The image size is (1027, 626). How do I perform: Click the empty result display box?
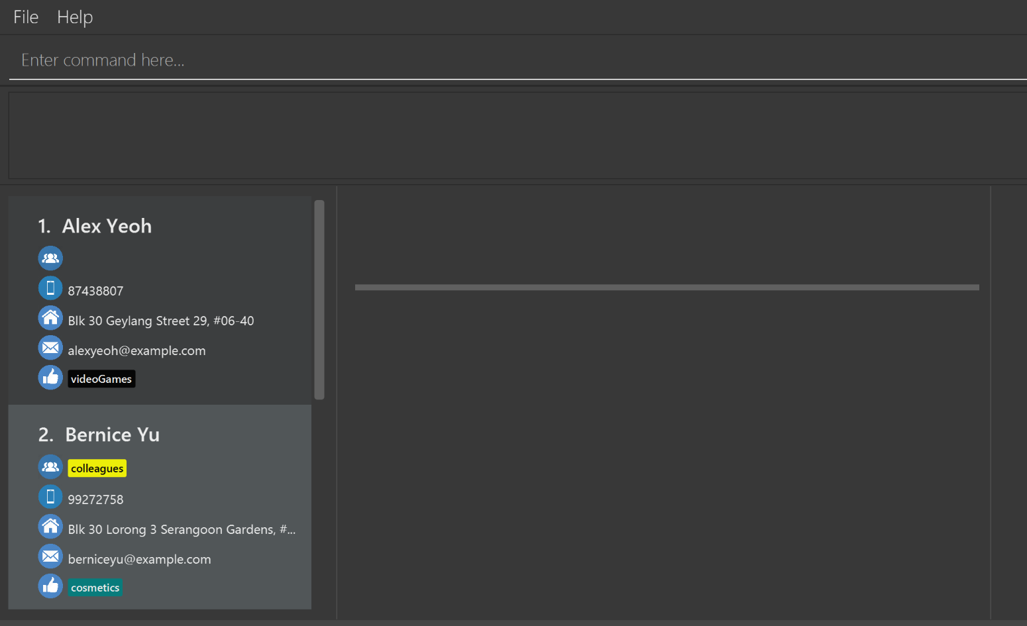[517, 136]
